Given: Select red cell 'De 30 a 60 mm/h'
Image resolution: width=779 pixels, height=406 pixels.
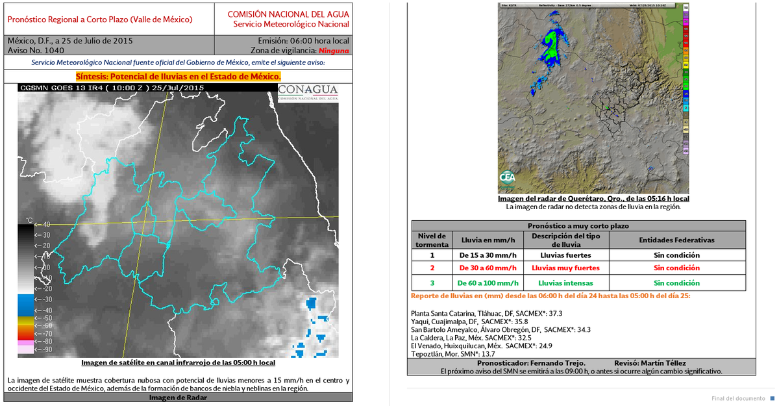Looking at the screenshot, I should tap(488, 268).
